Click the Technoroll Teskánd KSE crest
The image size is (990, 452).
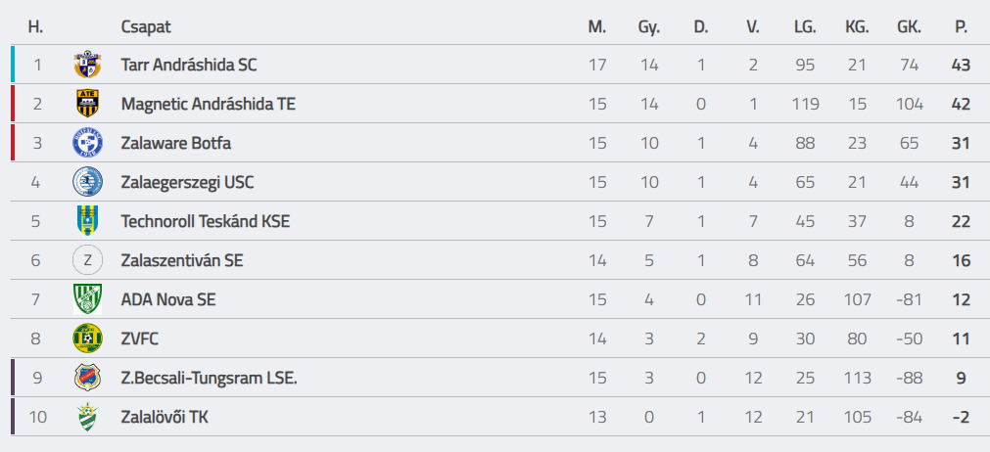tap(87, 221)
